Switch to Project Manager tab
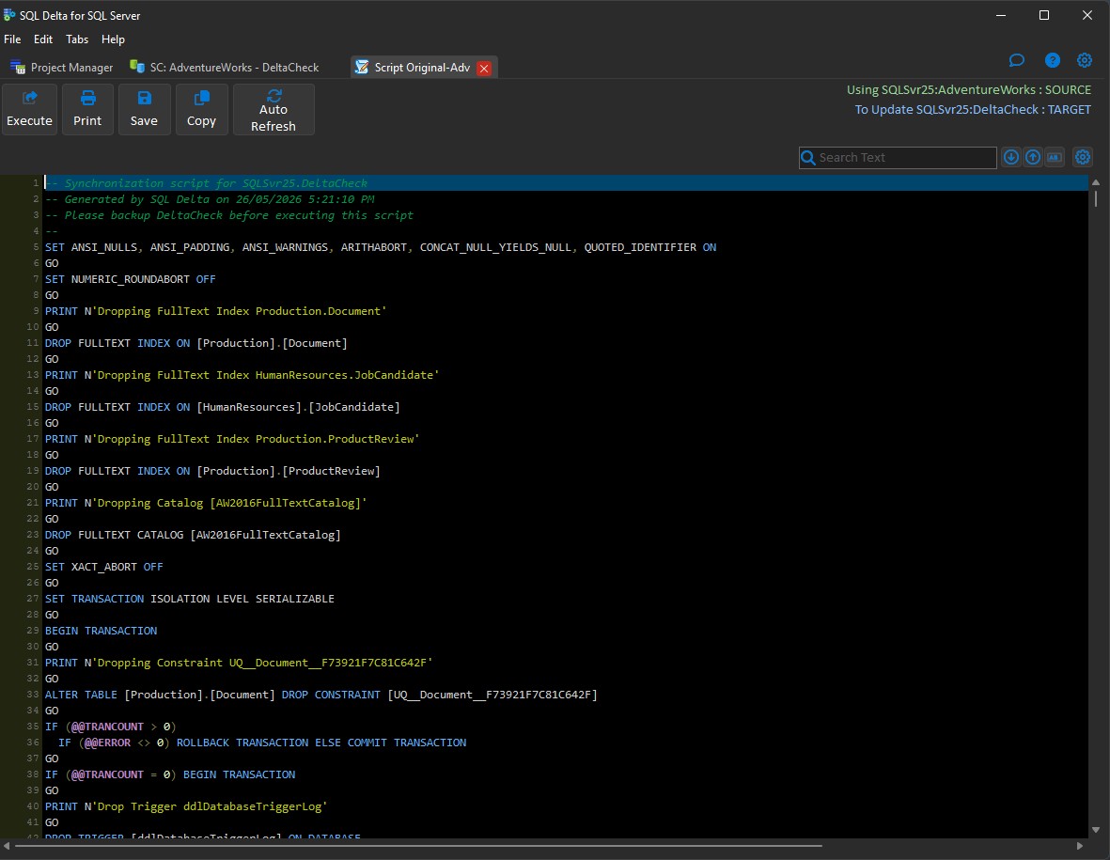The height and width of the screenshot is (860, 1110). [62, 68]
